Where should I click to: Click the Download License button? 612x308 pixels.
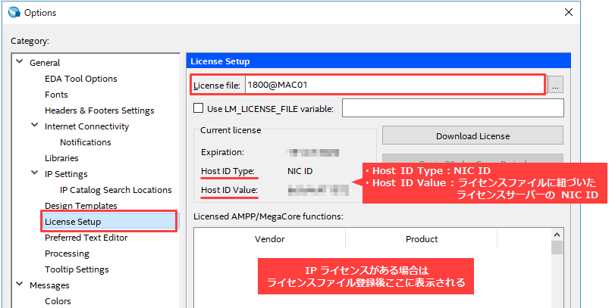[x=472, y=136]
